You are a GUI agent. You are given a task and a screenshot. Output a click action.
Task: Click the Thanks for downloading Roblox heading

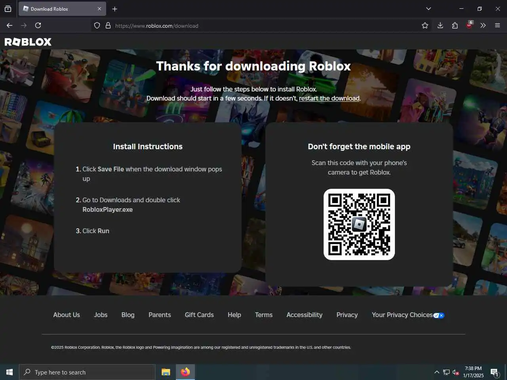[x=253, y=66]
